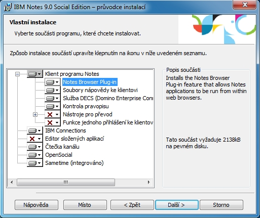Open install dropdown for Soubory nápovědy ke klientovi

point(53,90)
